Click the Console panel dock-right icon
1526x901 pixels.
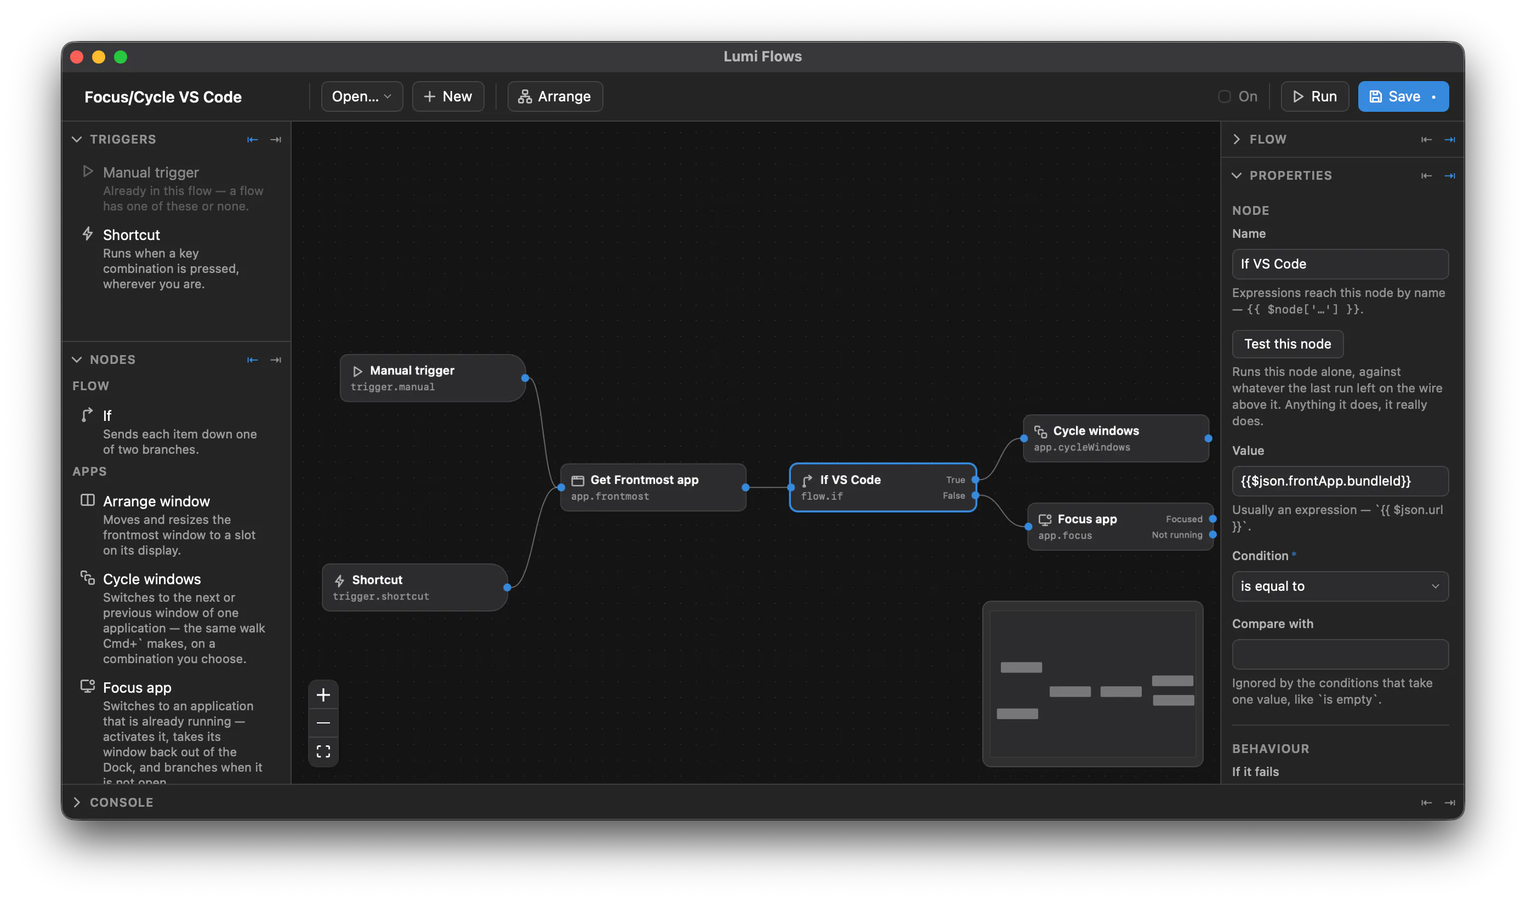pos(1449,803)
